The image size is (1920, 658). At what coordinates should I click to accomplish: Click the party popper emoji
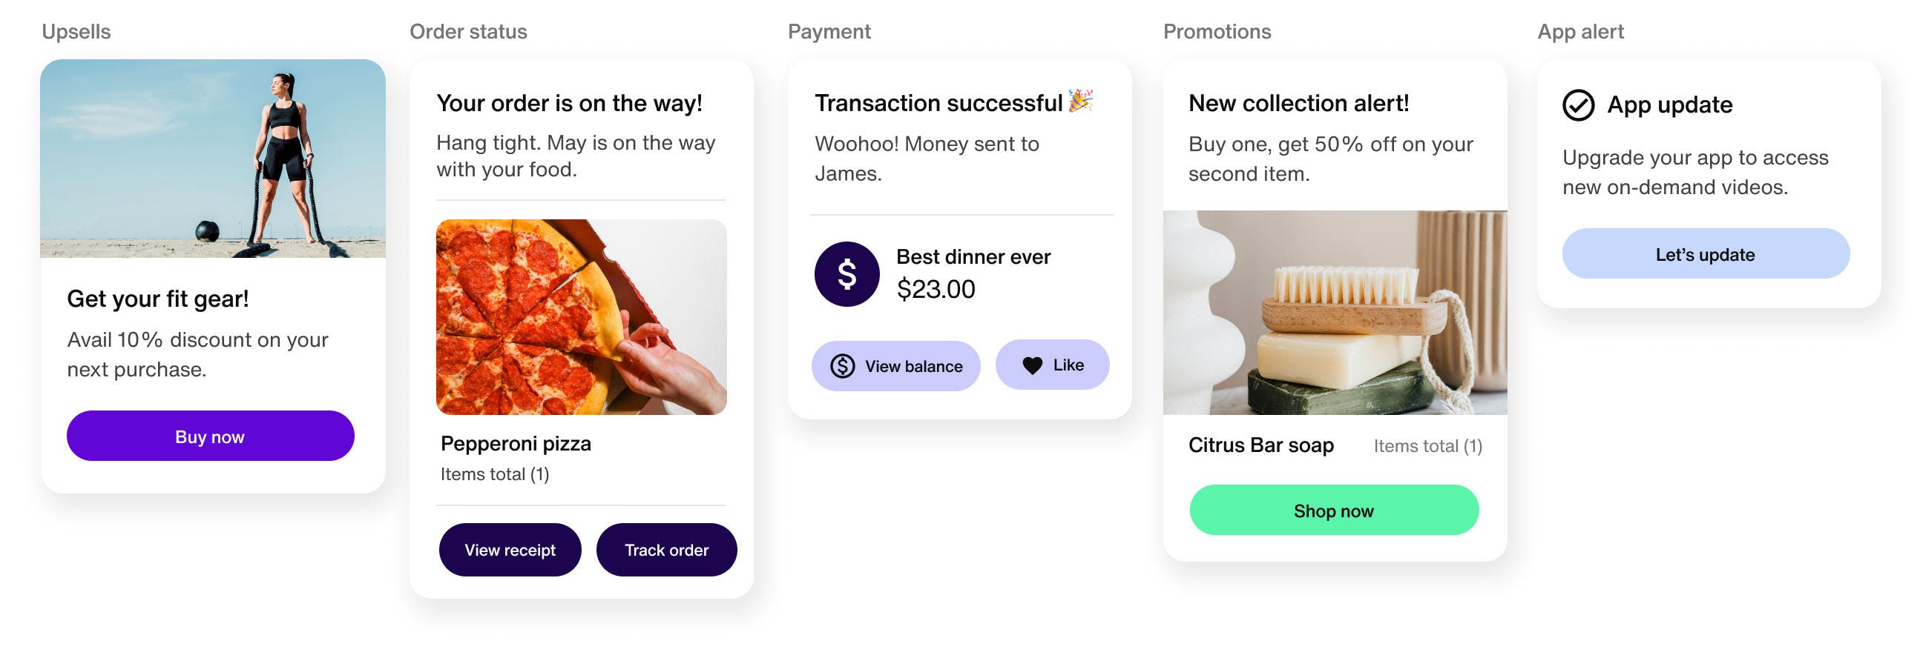click(x=1081, y=101)
